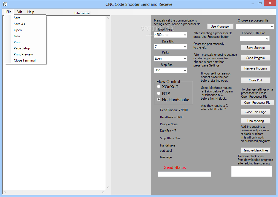Click the Handshake label text
Screen dimensions: 278x197
pos(168,145)
